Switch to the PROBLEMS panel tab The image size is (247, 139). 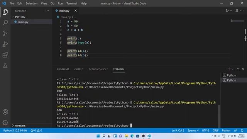(63, 69)
